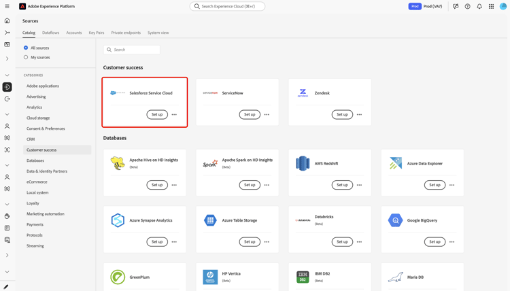Select the Consent & Preferences category
The image size is (510, 291).
coord(46,129)
